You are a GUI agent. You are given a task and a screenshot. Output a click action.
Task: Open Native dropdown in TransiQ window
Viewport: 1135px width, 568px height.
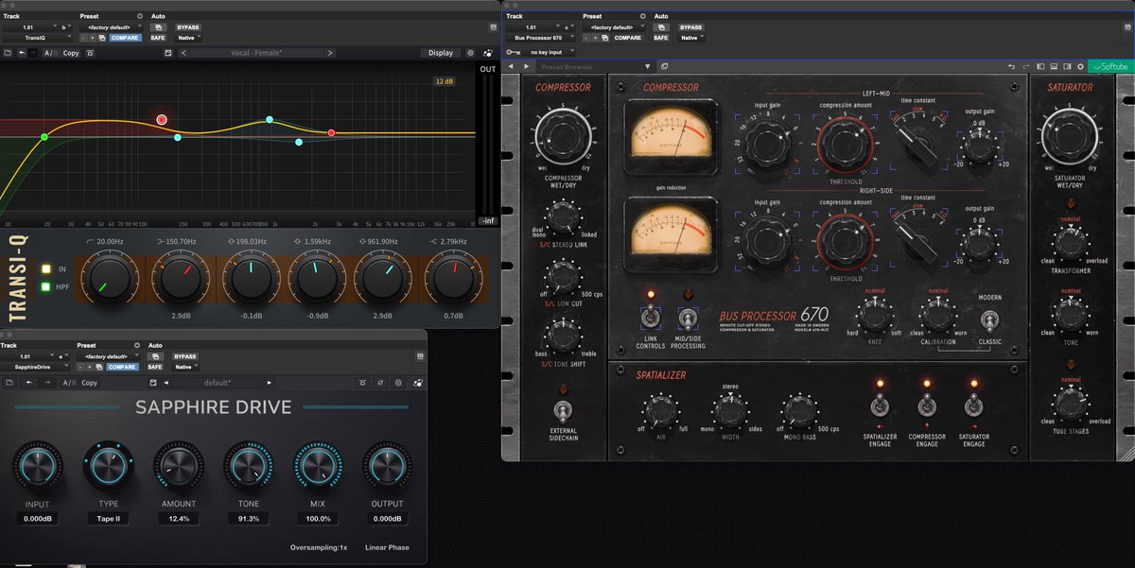click(188, 38)
